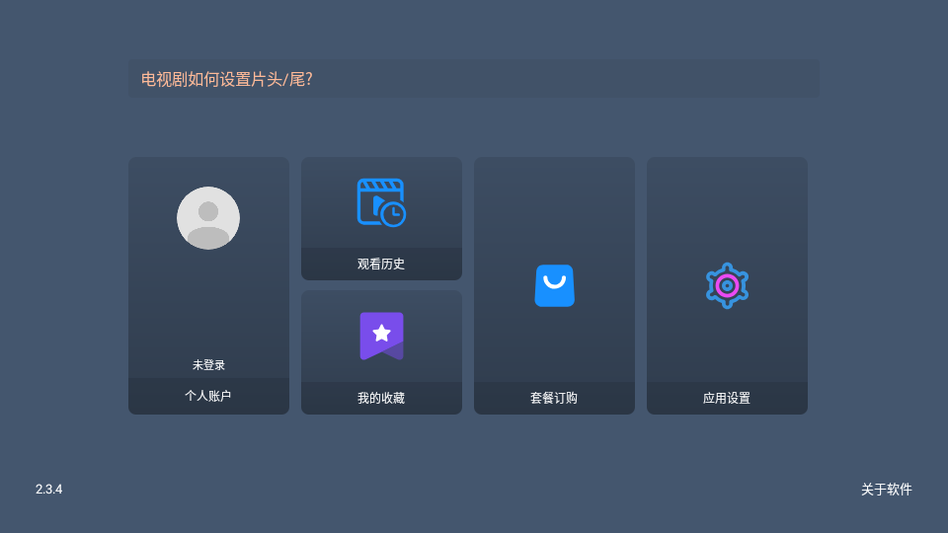
Task: Select the 个人账户 label
Action: point(208,396)
